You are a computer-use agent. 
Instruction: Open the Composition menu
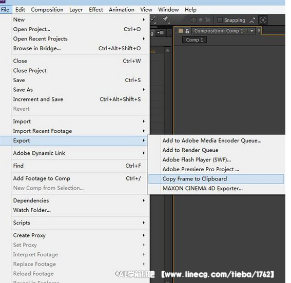coord(47,10)
